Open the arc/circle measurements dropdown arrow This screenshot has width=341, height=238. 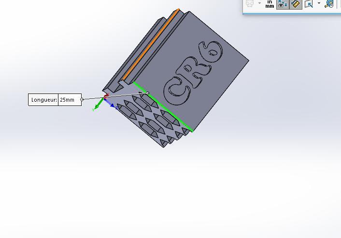[x=259, y=3]
